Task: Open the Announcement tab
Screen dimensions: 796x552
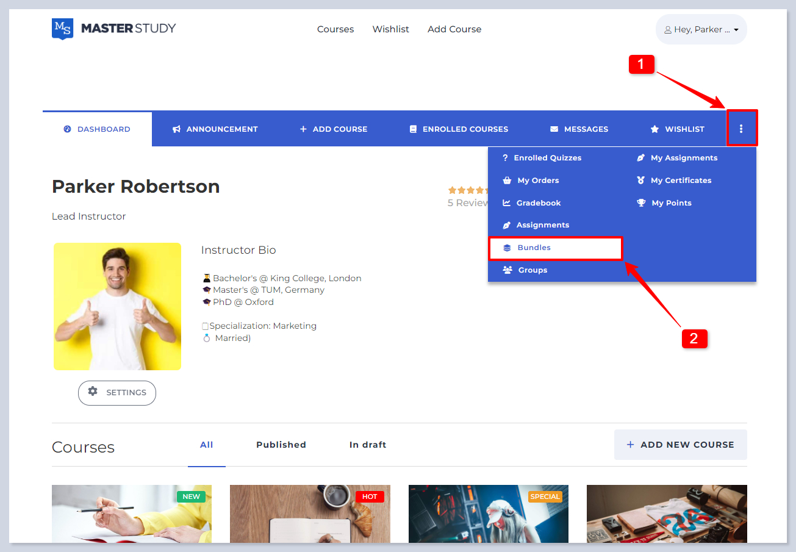Action: click(x=215, y=129)
